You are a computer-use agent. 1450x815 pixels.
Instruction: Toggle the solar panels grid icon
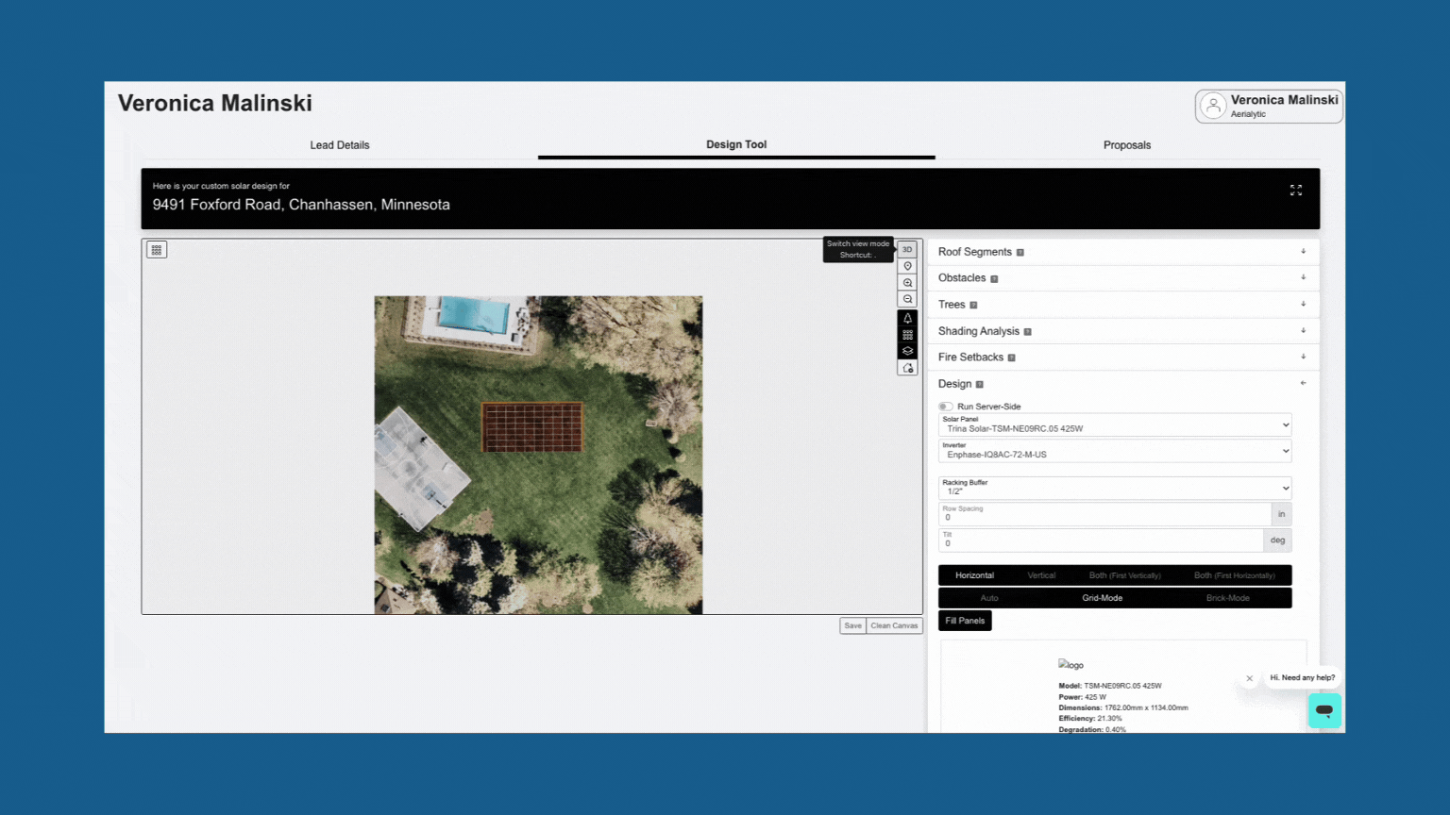[907, 335]
